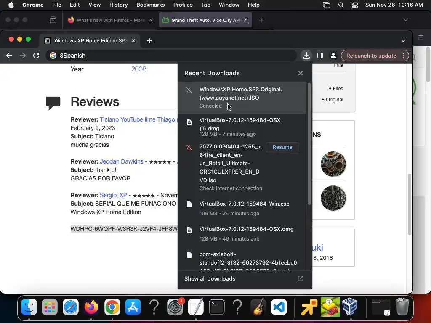The height and width of the screenshot is (323, 431).
Task: Switch to Grand Theft Auto: Vice City tab
Action: (x=205, y=20)
